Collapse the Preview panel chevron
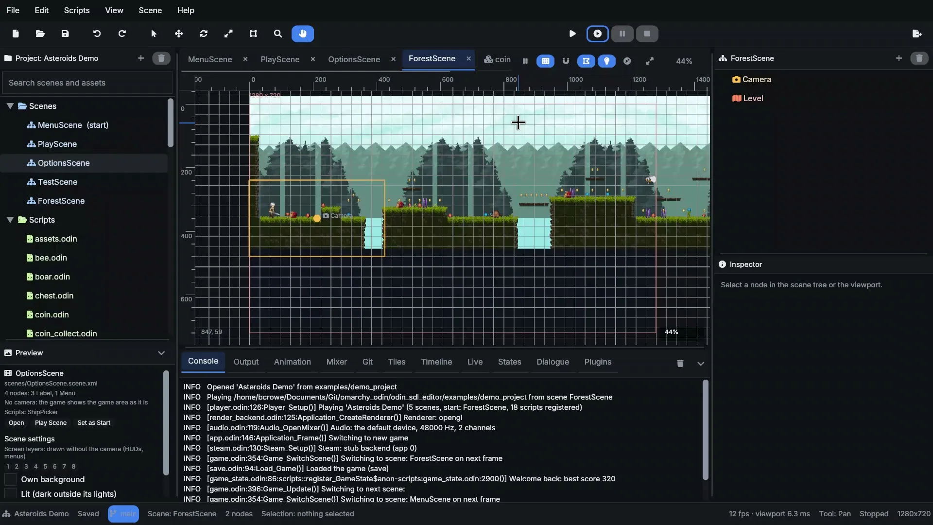Screen dimensions: 933x525 point(161,353)
